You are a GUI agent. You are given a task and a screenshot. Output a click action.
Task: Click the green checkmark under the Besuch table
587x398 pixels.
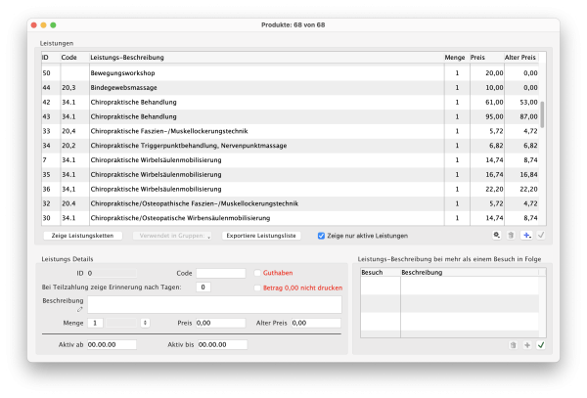540,345
